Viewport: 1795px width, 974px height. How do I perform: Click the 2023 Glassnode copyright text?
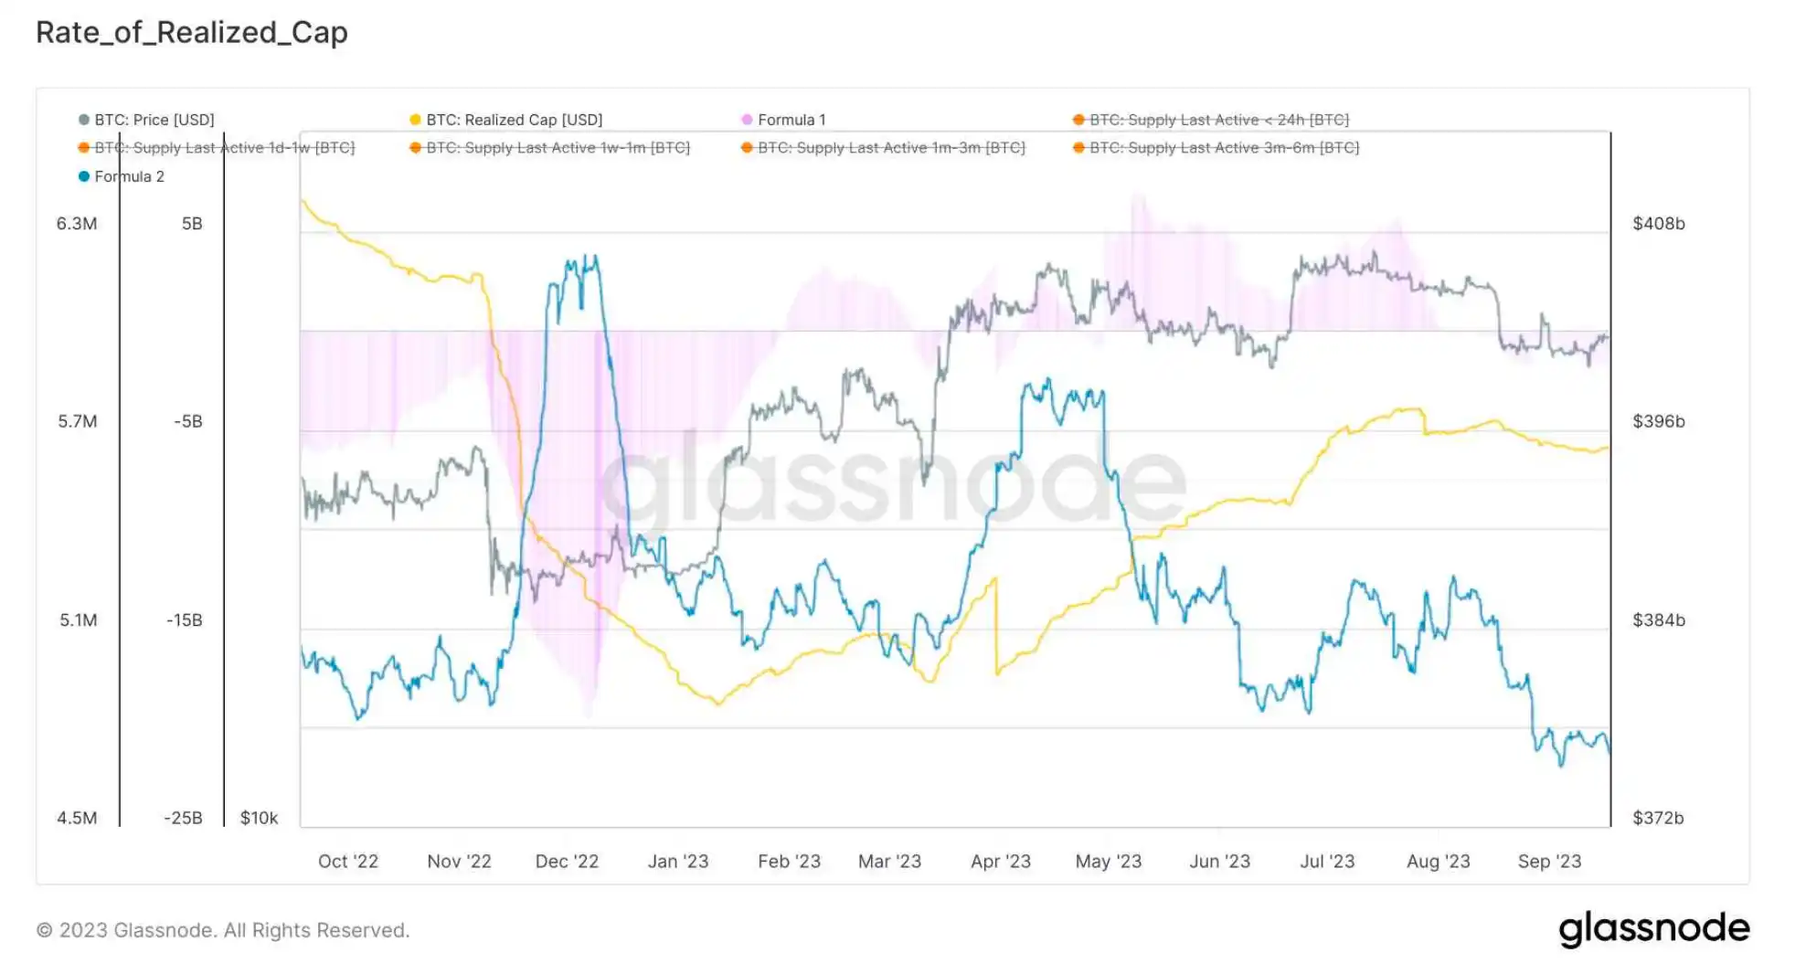pyautogui.click(x=223, y=930)
